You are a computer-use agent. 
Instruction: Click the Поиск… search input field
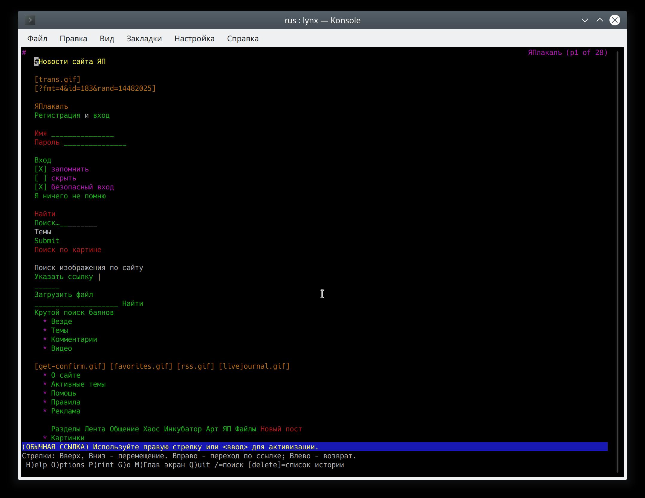(x=66, y=223)
